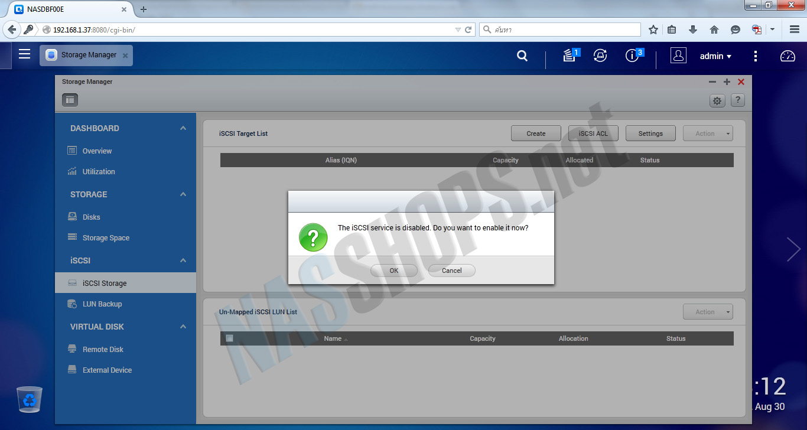Click the user profile avatar icon

click(x=678, y=56)
